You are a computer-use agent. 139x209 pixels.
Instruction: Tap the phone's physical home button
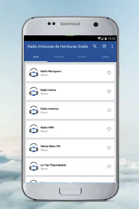70,191
